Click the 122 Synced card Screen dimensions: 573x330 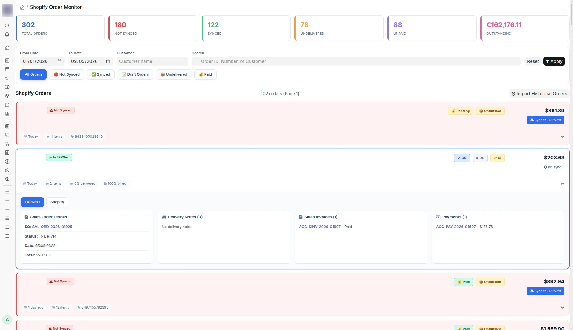point(246,28)
